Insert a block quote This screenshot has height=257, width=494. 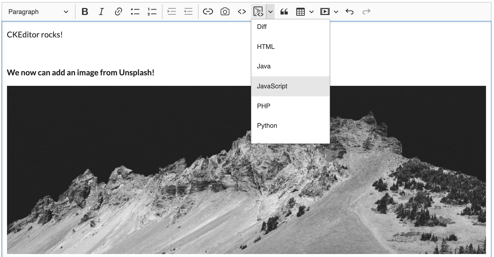[284, 12]
